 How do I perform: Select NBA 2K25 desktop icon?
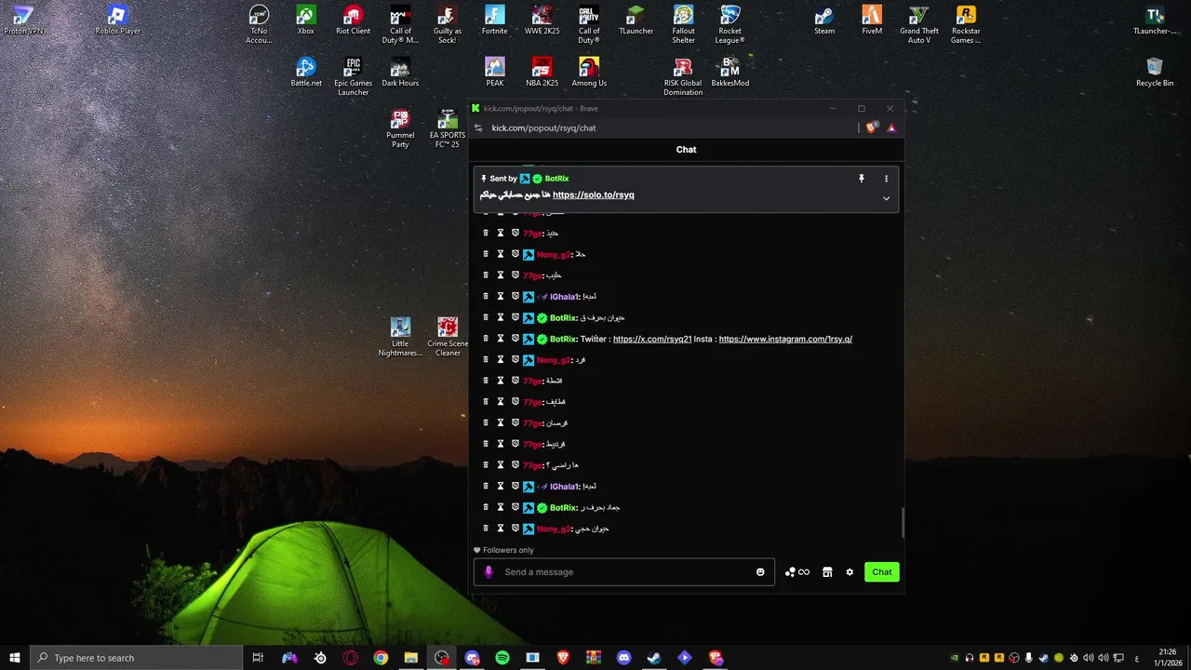point(542,73)
